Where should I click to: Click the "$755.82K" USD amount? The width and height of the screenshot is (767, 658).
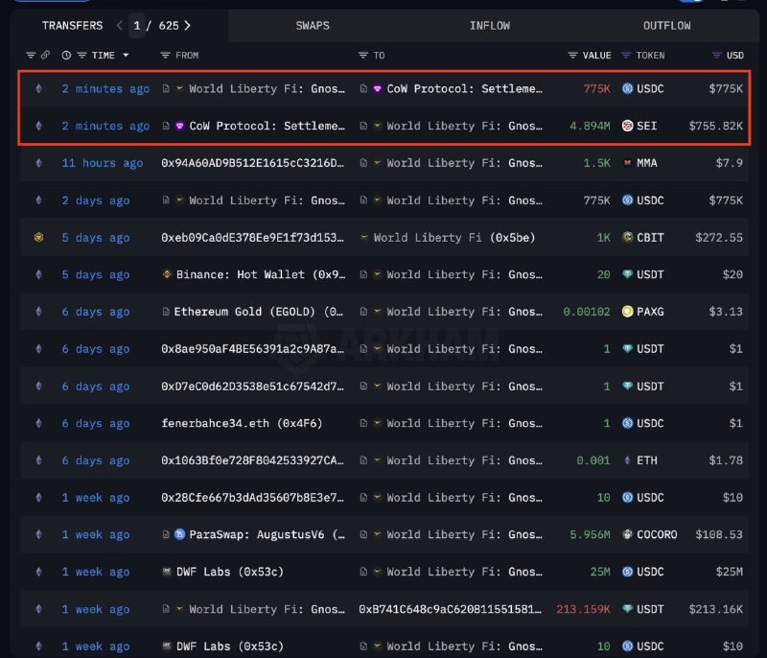(x=715, y=126)
